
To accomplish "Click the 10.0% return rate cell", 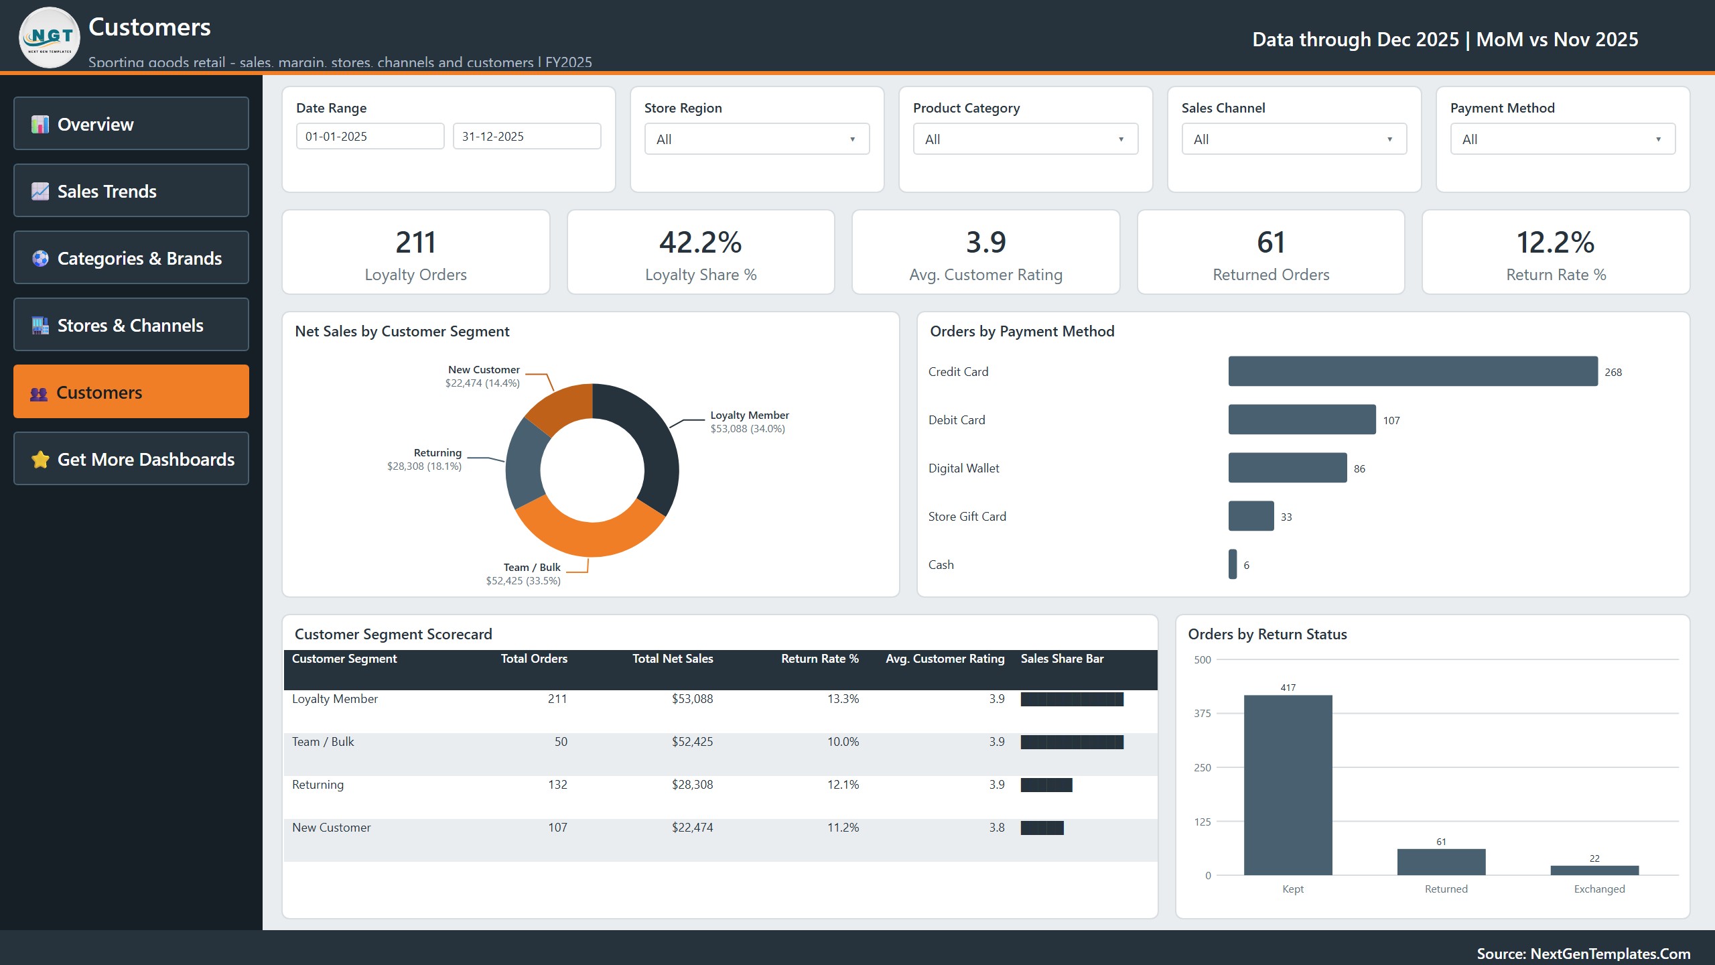I will point(843,742).
